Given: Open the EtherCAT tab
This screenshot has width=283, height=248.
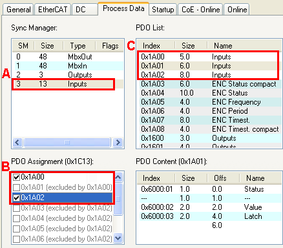Looking at the screenshot, I should [52, 10].
